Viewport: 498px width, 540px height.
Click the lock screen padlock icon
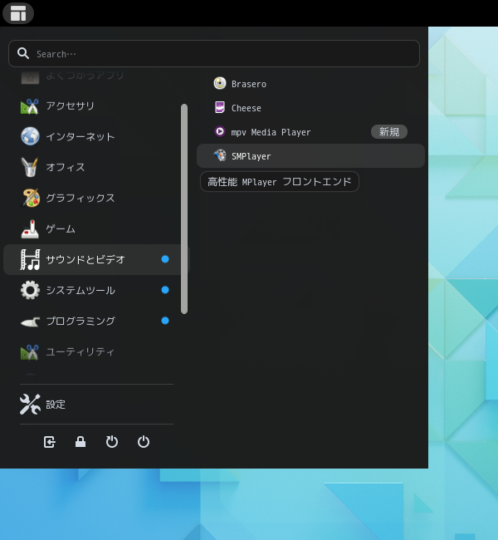pos(81,442)
